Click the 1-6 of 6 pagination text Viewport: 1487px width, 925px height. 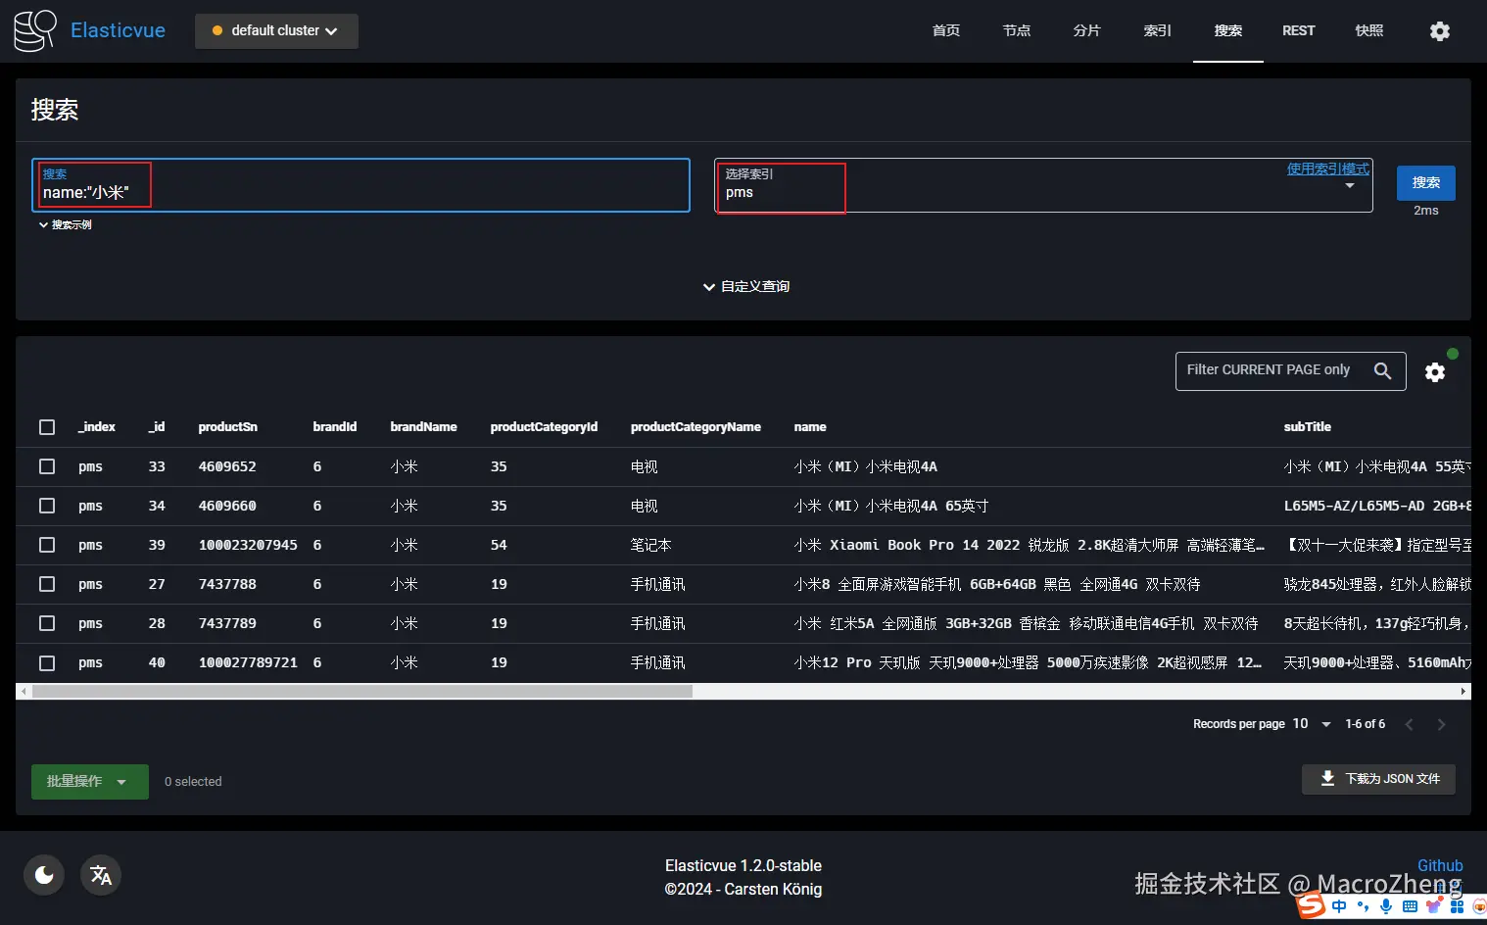(x=1365, y=724)
